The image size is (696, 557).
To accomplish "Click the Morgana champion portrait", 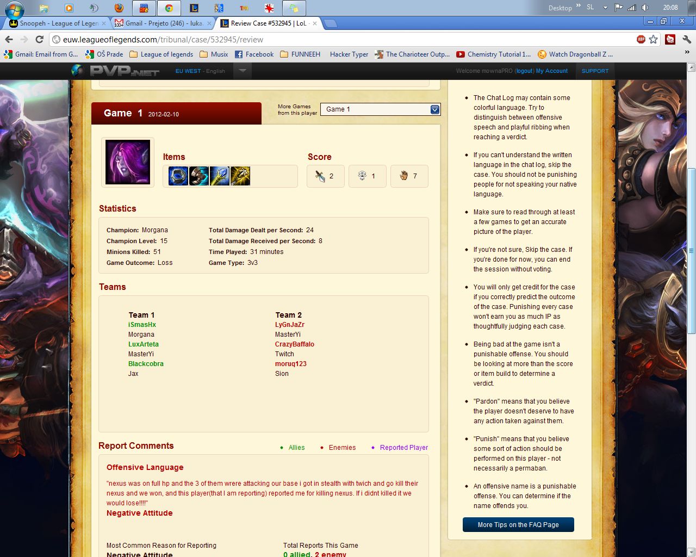I will point(128,162).
